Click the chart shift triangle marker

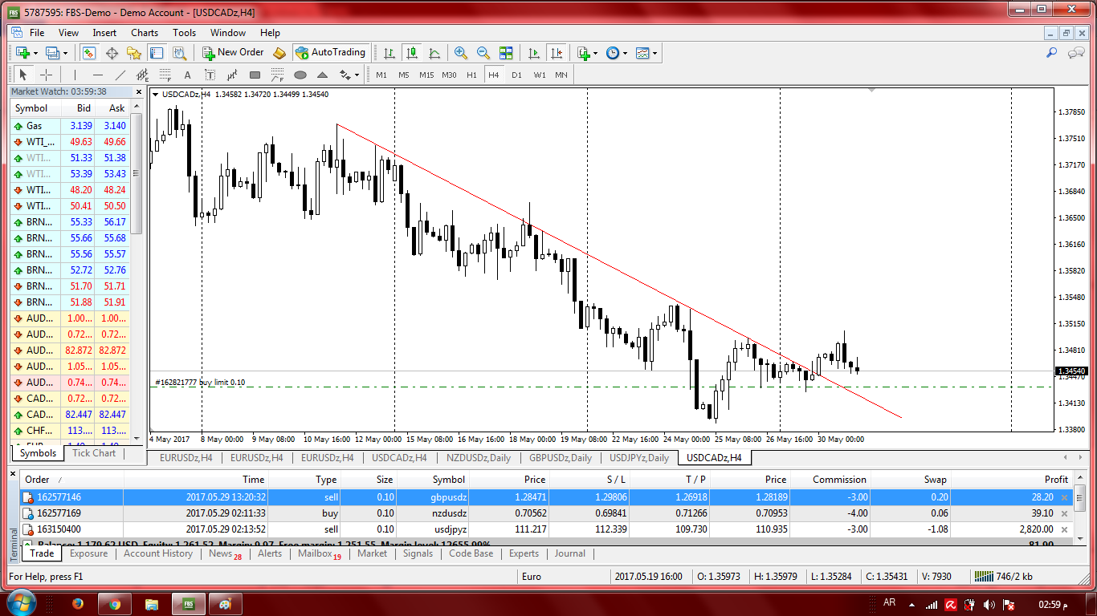[x=871, y=91]
